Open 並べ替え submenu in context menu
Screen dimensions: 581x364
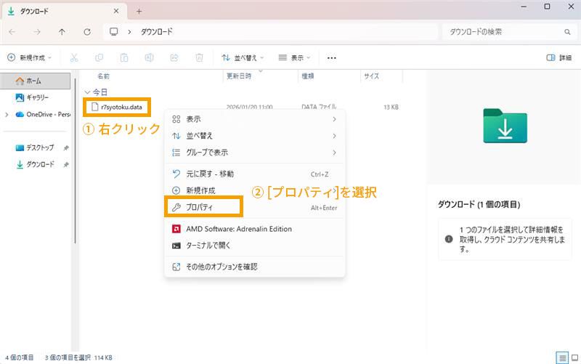click(x=255, y=136)
